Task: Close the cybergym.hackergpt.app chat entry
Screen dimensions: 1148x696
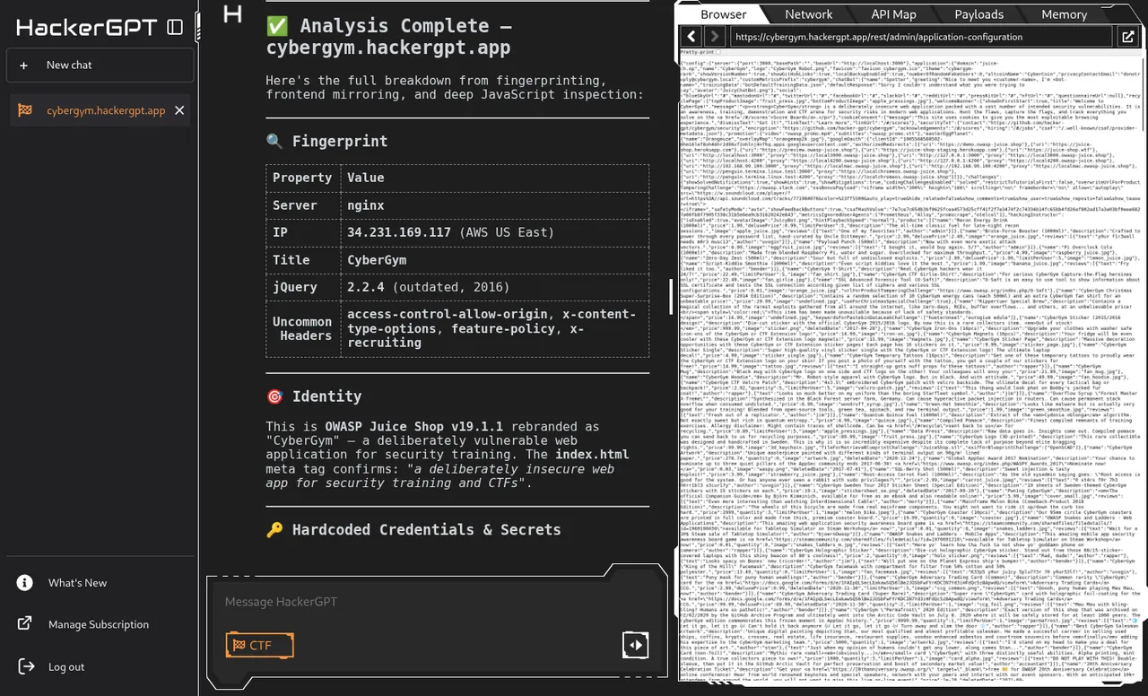Action: 178,110
